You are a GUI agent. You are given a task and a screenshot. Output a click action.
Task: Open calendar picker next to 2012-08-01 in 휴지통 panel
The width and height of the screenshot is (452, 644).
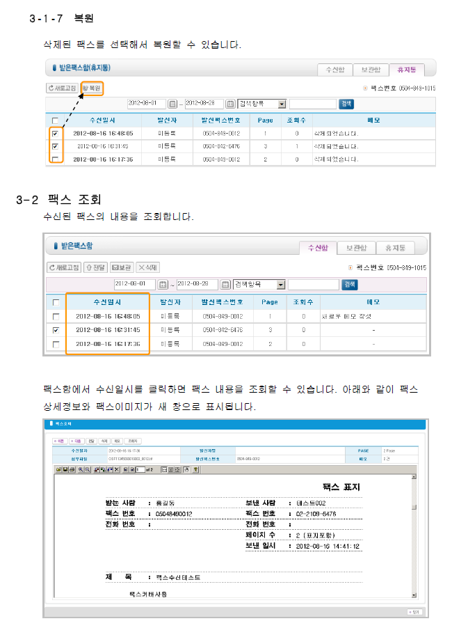(173, 104)
